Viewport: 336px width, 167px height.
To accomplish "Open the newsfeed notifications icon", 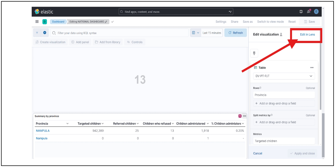I will 309,11.
